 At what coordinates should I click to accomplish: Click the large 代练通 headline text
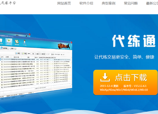[x=134, y=41]
